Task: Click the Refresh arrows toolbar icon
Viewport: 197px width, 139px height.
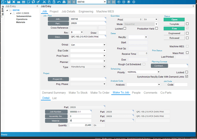Action: tap(33, 2)
